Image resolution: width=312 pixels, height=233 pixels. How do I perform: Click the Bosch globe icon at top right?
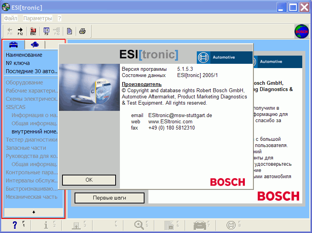click(301, 31)
